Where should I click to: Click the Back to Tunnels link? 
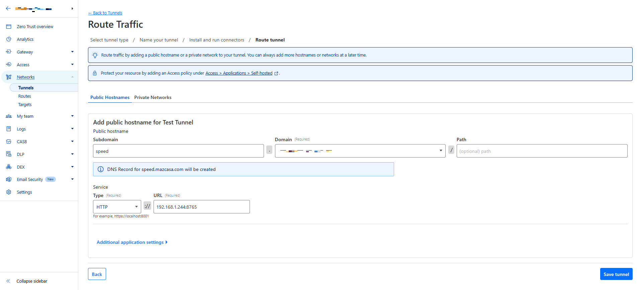[105, 13]
